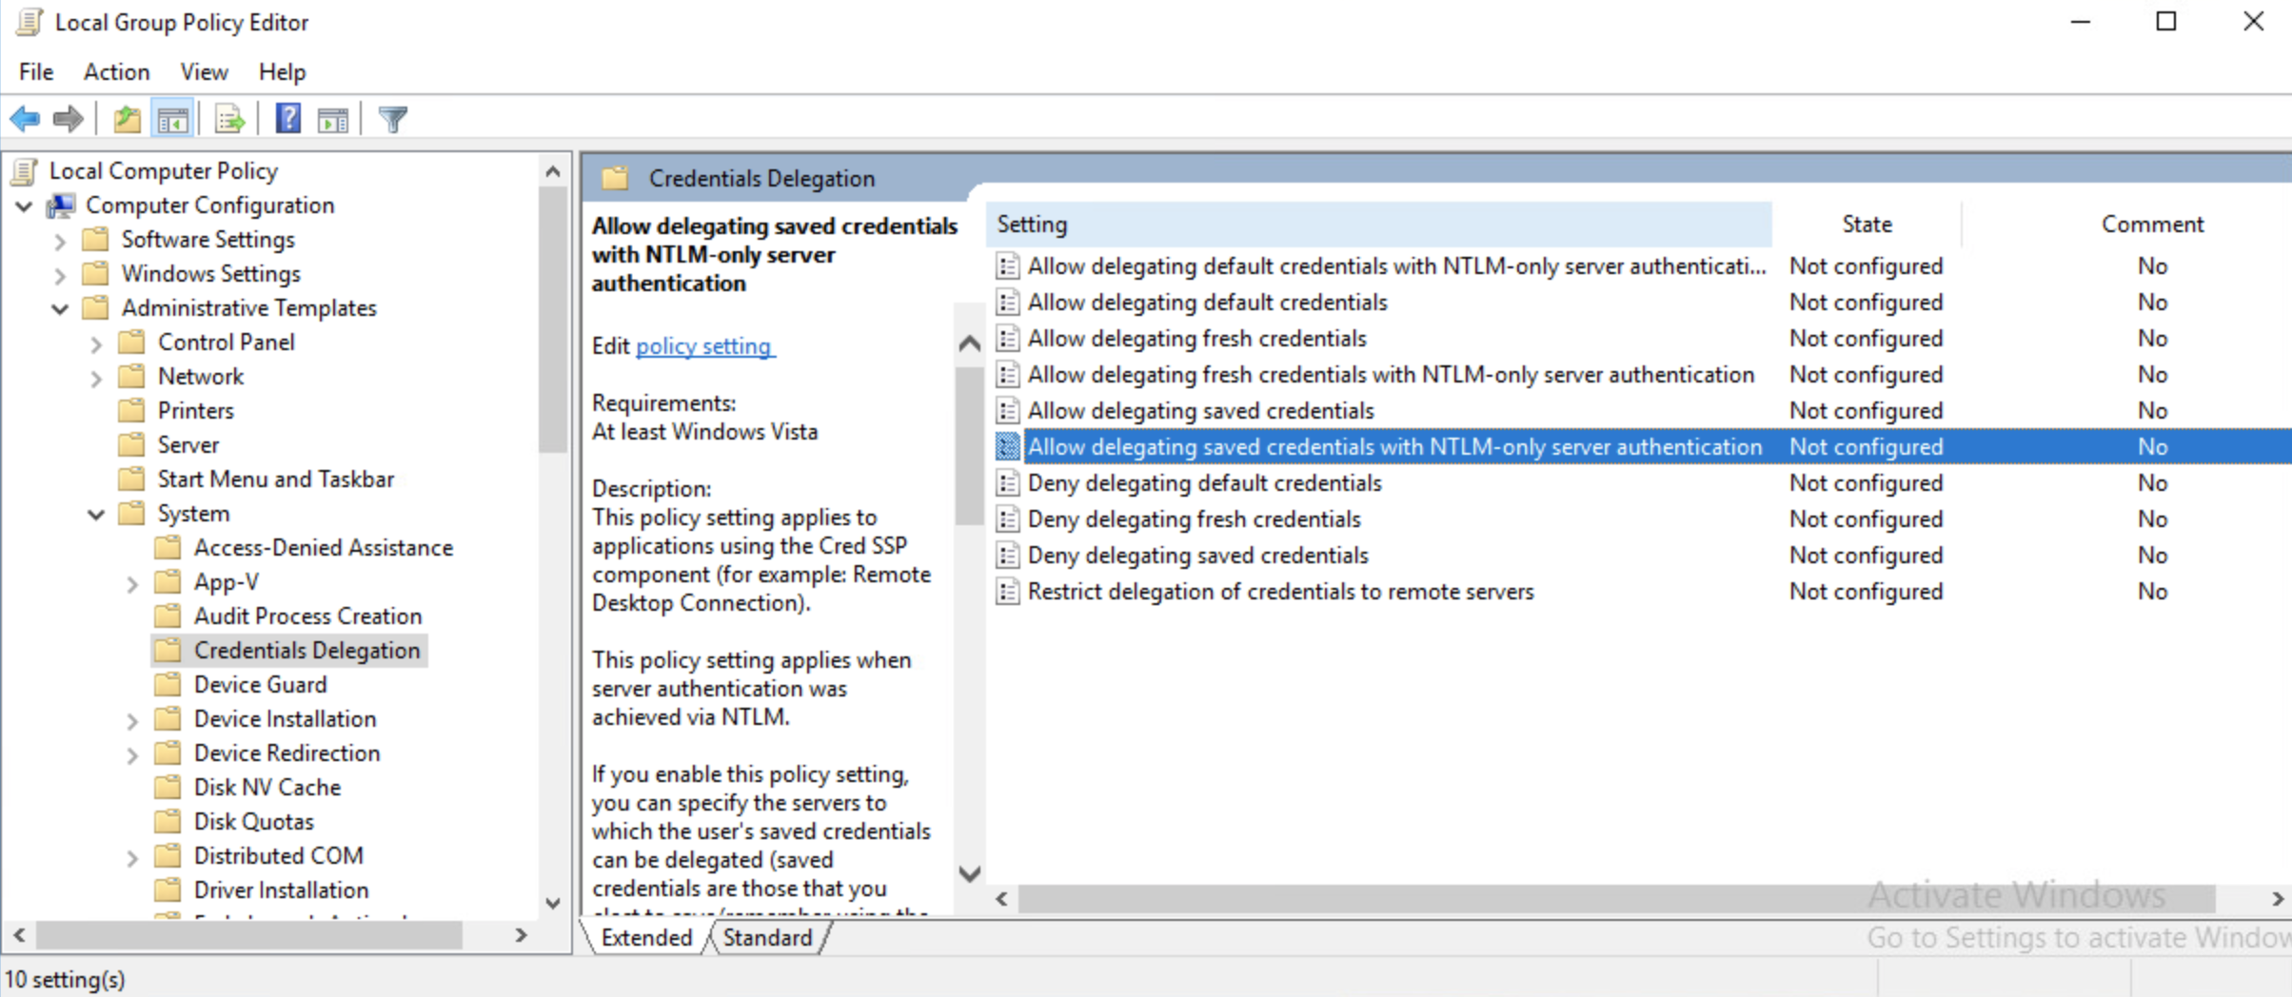Click the app icon in title bar
Image resolution: width=2292 pixels, height=997 pixels.
29,22
